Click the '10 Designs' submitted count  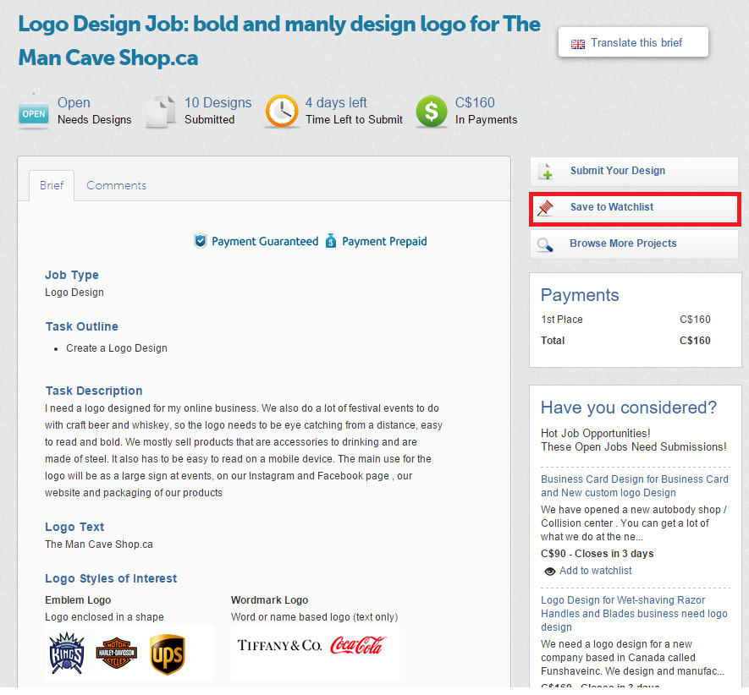pos(218,102)
